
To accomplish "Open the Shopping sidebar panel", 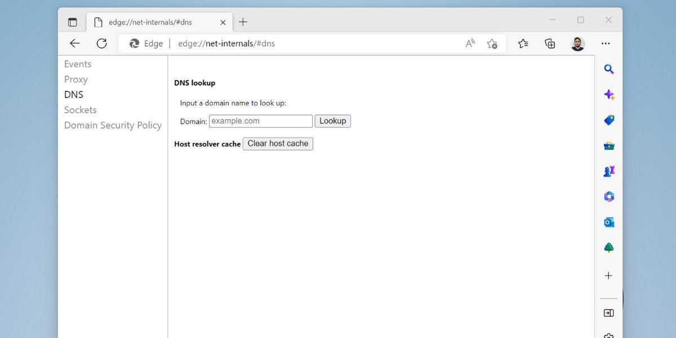I will coord(608,119).
